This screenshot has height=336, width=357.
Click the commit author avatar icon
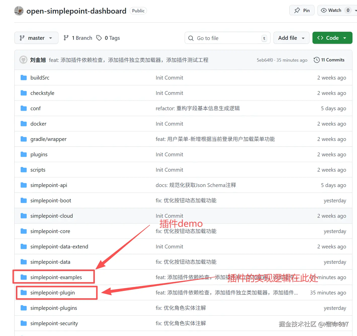pyautogui.click(x=23, y=60)
